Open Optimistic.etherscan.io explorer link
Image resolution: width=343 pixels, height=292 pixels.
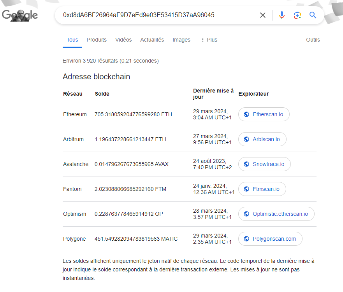(x=276, y=214)
